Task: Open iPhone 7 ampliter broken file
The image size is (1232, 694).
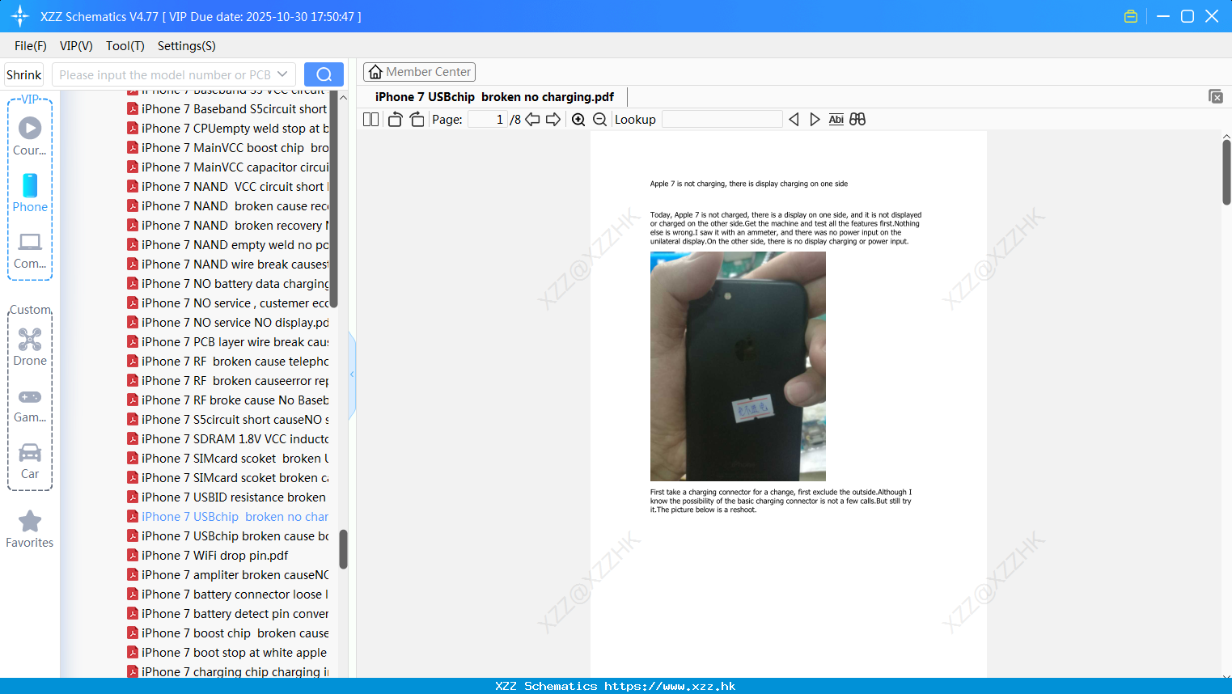Action: coord(228,575)
